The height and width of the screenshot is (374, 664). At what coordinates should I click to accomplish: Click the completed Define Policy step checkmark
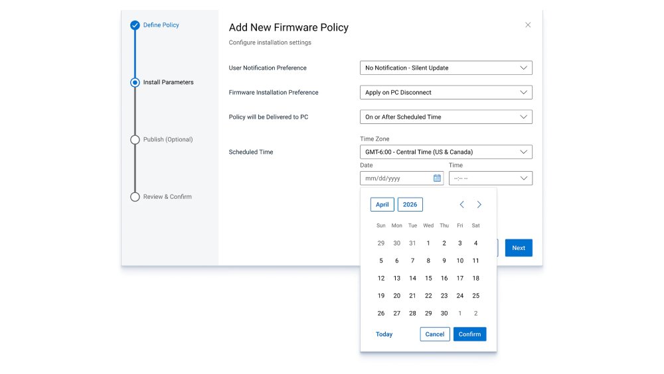(x=135, y=25)
